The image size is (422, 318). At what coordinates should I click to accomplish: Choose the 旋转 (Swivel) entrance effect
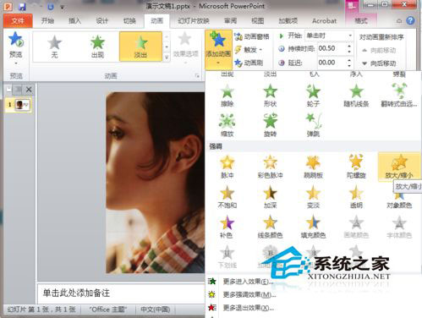[270, 125]
